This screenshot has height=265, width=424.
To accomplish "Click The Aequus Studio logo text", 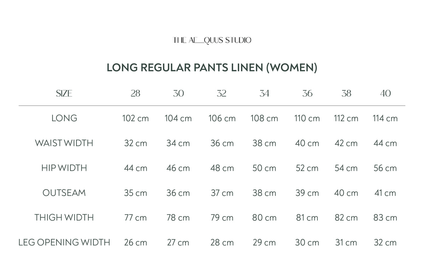I will 212,40.
